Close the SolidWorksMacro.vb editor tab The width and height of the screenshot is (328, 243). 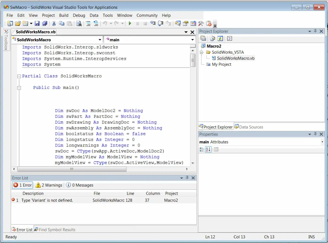pyautogui.click(x=192, y=32)
